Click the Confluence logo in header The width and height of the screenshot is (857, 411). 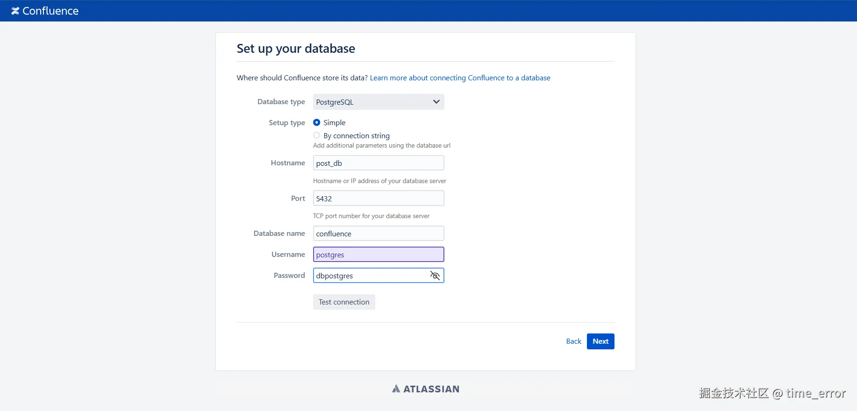tap(45, 11)
